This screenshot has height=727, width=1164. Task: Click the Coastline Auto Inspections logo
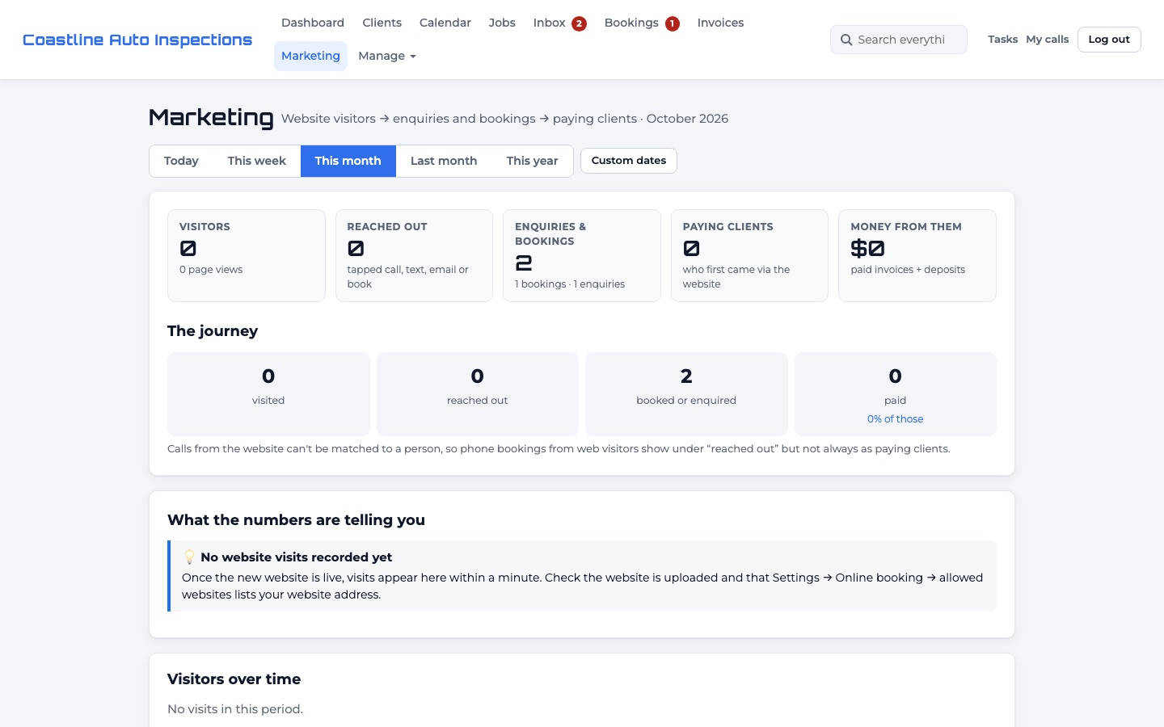[137, 40]
